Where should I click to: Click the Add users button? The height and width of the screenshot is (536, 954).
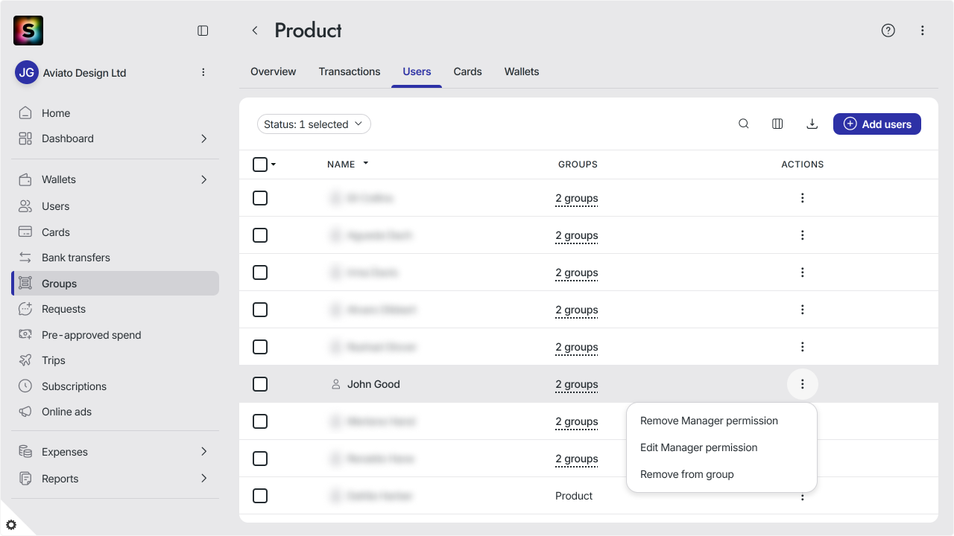point(877,124)
